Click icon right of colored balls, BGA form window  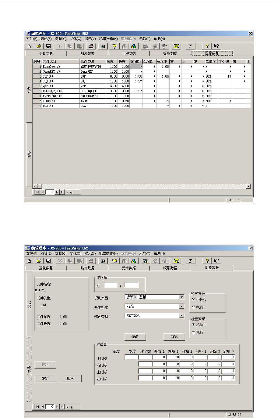(x=146, y=261)
